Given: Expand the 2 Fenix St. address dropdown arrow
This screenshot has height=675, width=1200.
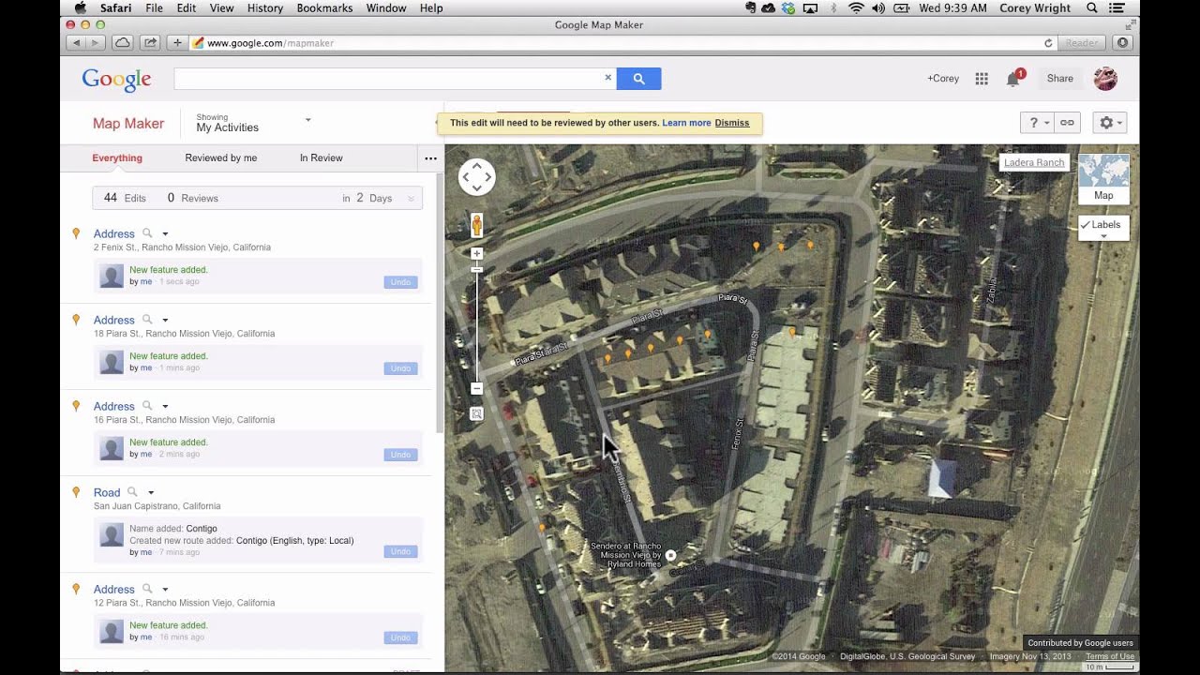Looking at the screenshot, I should click(165, 233).
